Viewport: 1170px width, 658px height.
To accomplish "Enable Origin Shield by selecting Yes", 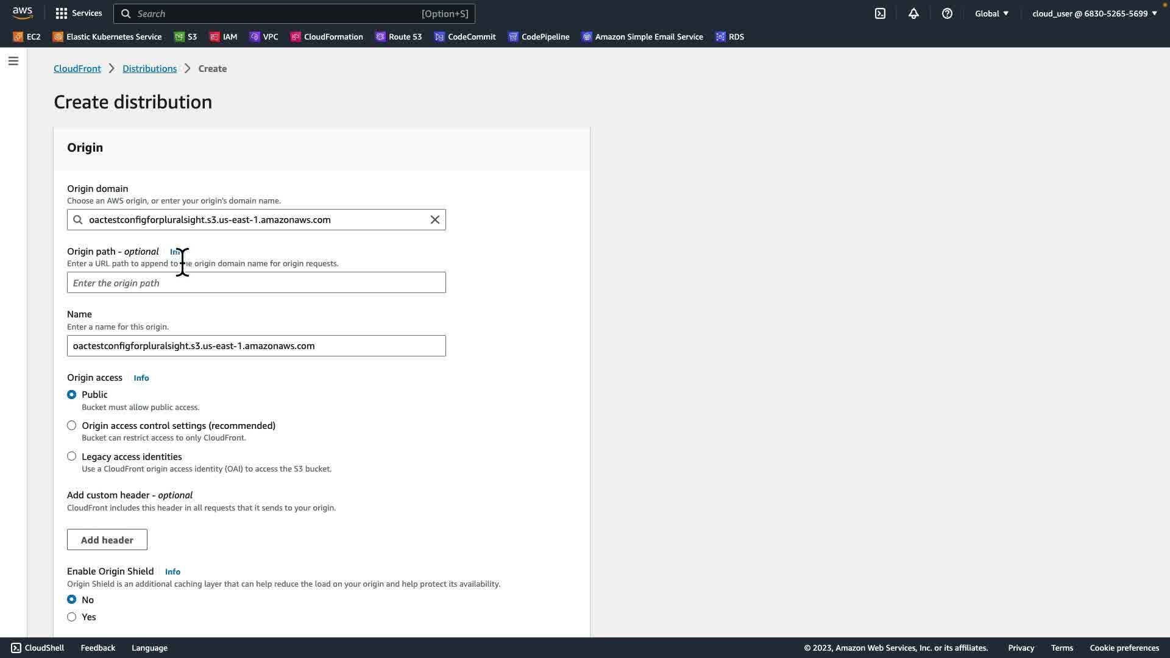I will [72, 617].
